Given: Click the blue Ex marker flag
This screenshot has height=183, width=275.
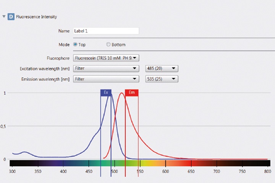Looking at the screenshot, I should [106, 93].
